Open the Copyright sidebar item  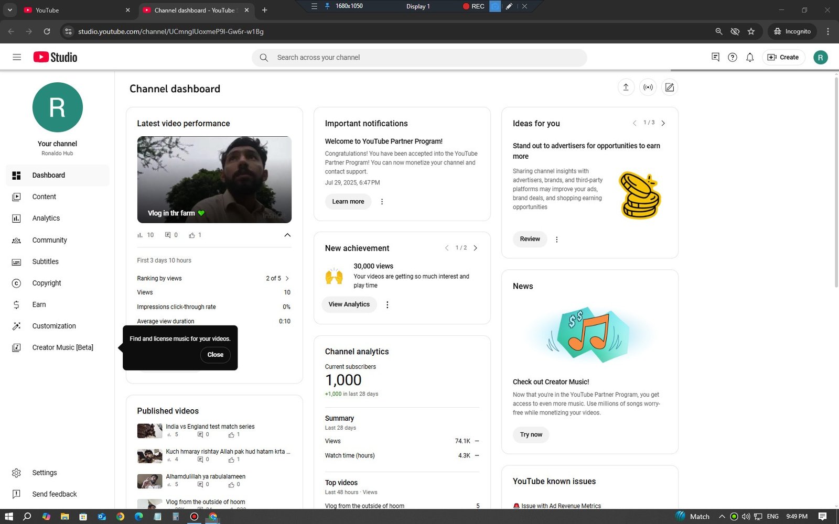pos(58,283)
